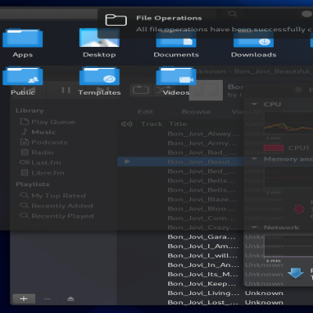313x313 pixels.
Task: Select track Bon_Jovi_Keep...
Action: (x=202, y=284)
